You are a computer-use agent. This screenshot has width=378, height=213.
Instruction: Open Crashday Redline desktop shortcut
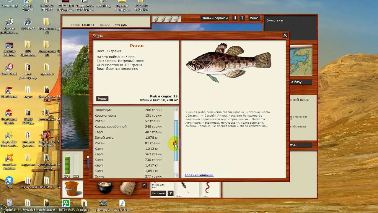pyautogui.click(x=9, y=49)
